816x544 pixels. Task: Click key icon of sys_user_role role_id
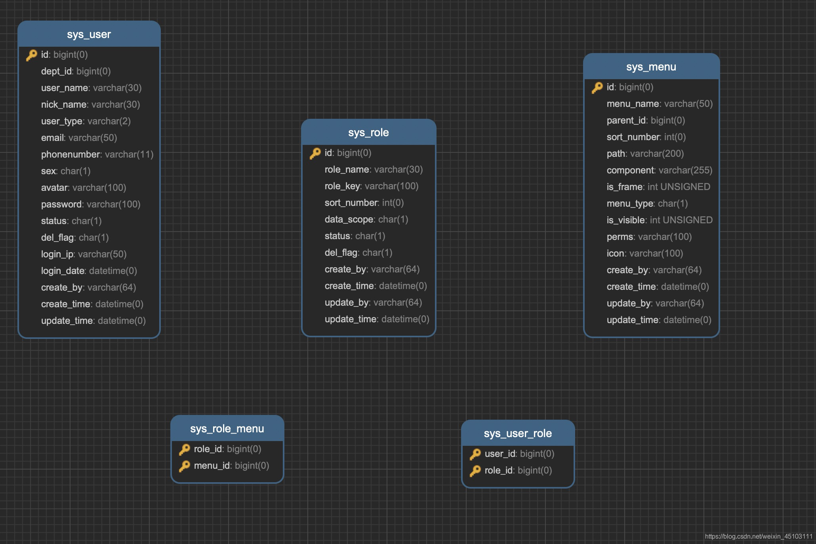475,471
